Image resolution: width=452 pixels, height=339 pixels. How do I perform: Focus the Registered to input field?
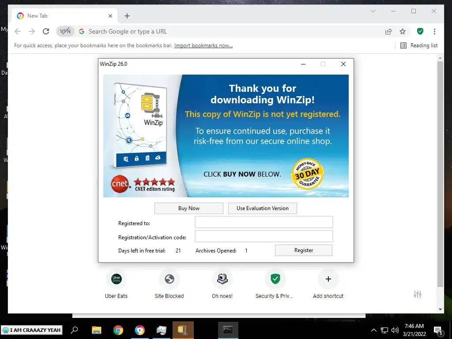tap(264, 222)
